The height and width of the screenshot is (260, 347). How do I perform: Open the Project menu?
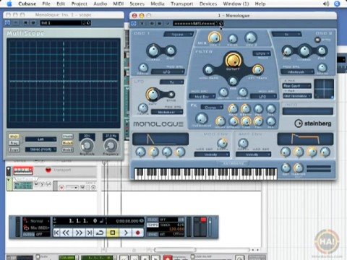click(79, 4)
